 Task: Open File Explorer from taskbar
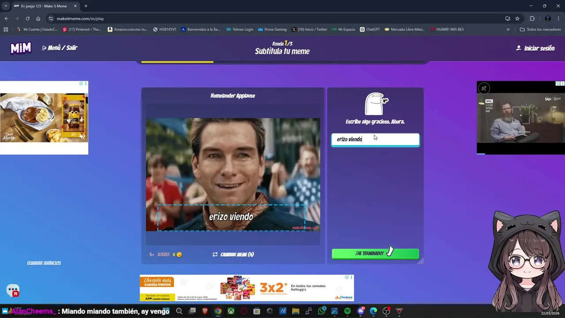(x=296, y=311)
